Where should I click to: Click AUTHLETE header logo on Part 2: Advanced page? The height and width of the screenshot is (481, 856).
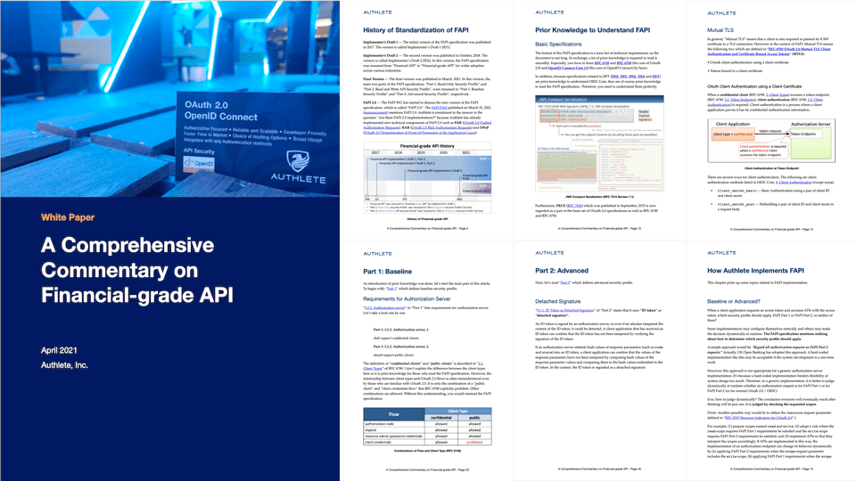click(550, 252)
